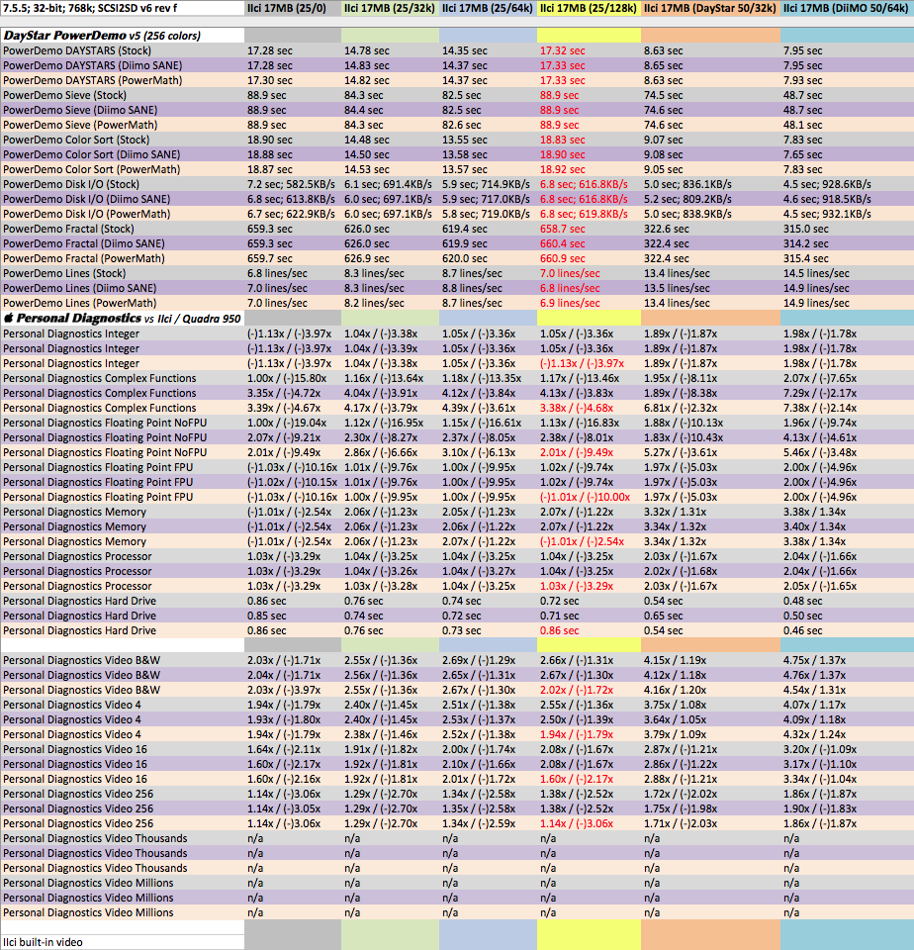
Task: Click the '7.5.5; 32-bit; 768k; SCSI2SD v6 rev f' header
Action: click(x=90, y=9)
